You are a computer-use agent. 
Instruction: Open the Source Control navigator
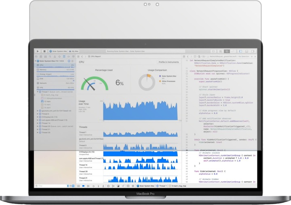41,57
